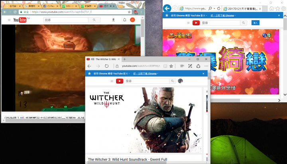Open the YouTube hamburger menu in Edge
287x164 pixels.
pyautogui.click(x=112, y=81)
